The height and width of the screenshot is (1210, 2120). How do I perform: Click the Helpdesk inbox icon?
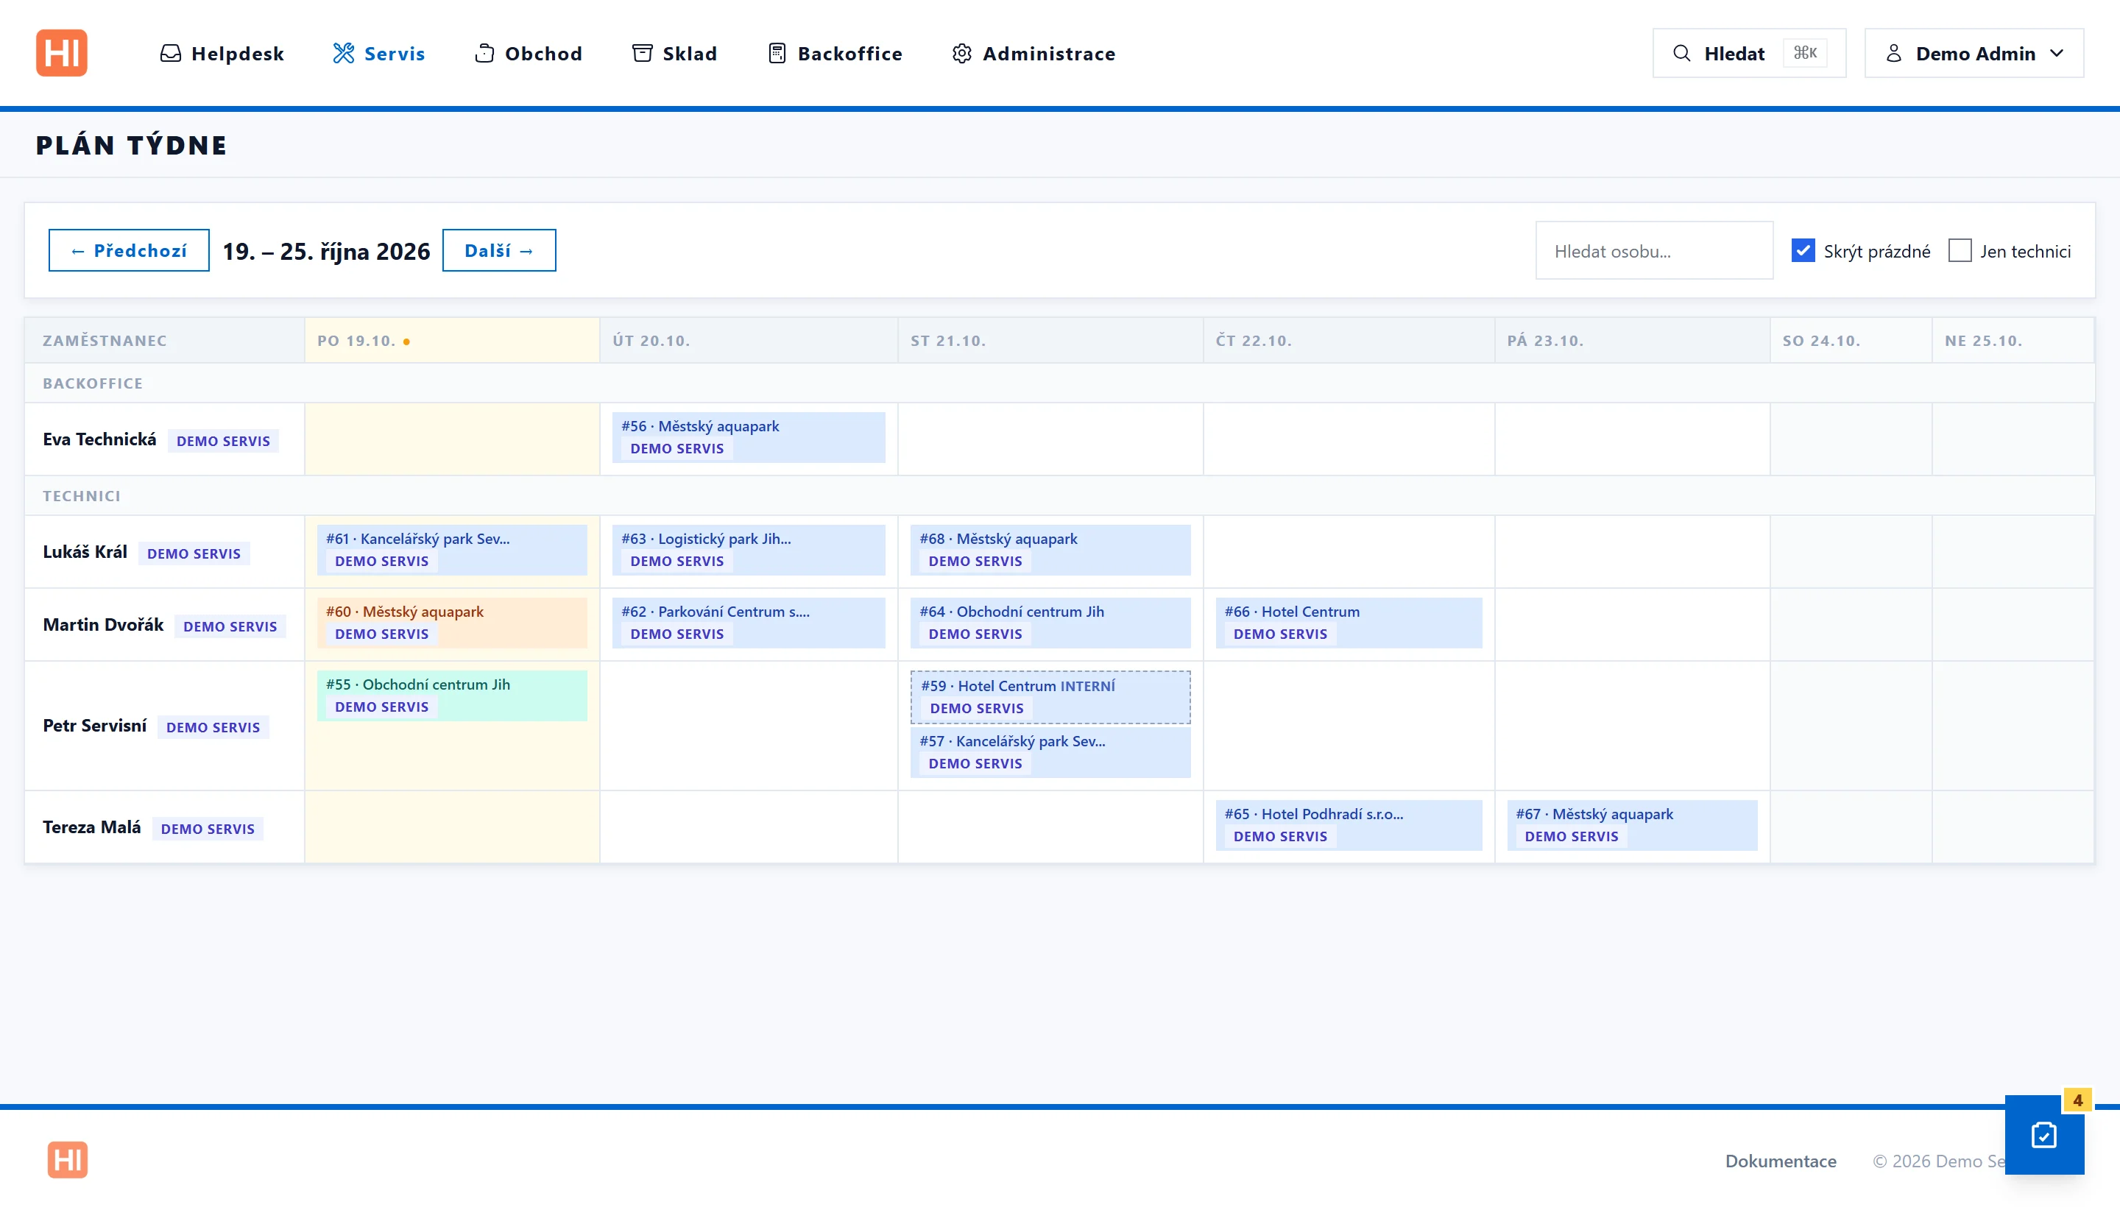point(170,53)
